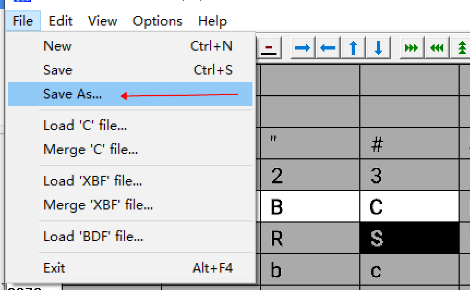Viewport: 470px width, 290px height.
Task: Click the red minus toolbar button
Action: pos(269,48)
